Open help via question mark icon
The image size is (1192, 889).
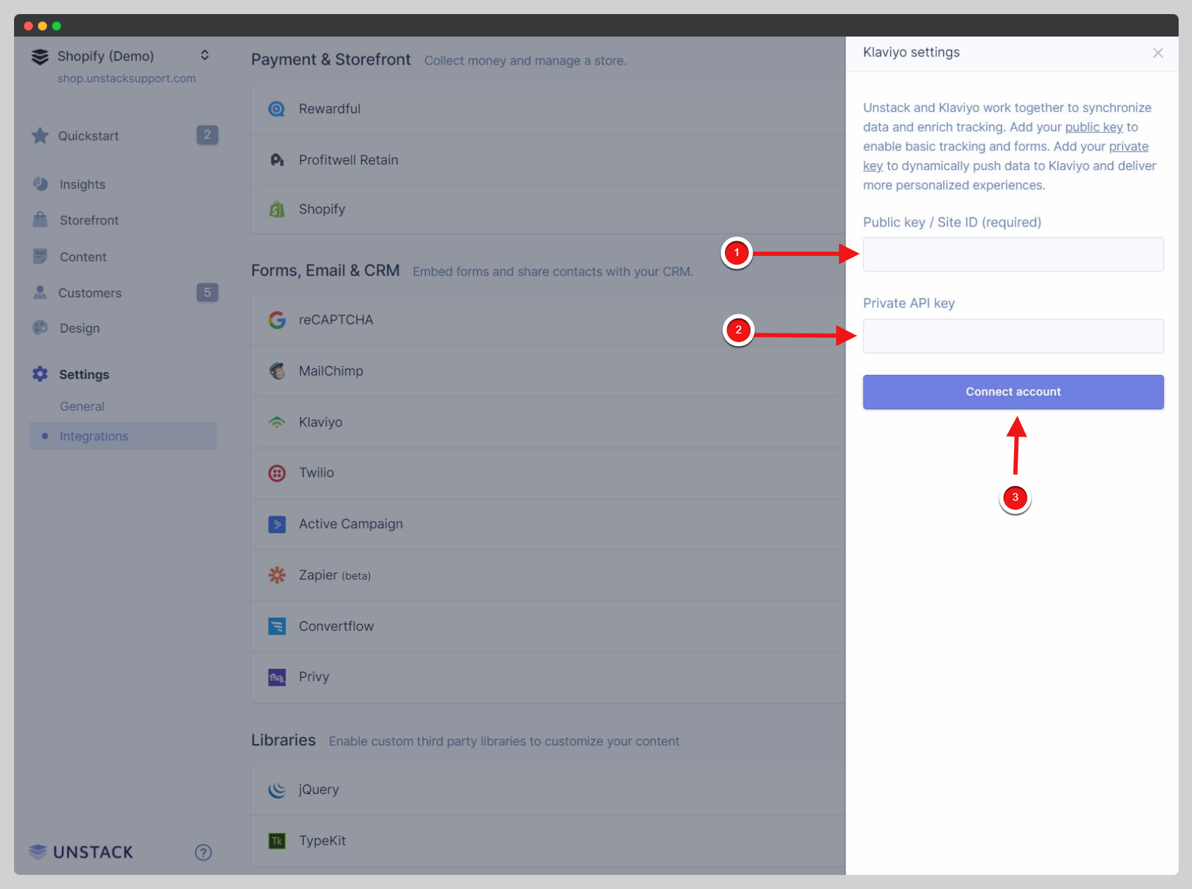click(x=203, y=852)
